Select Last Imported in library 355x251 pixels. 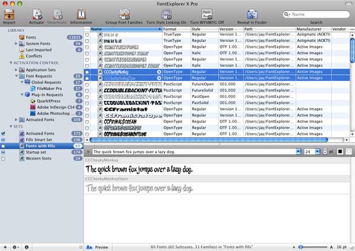point(39,50)
